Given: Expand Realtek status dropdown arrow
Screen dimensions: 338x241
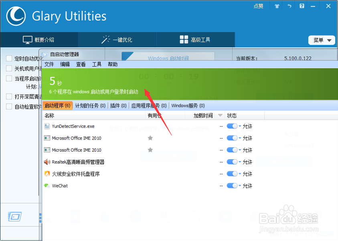Looking at the screenshot, I should (x=240, y=162).
